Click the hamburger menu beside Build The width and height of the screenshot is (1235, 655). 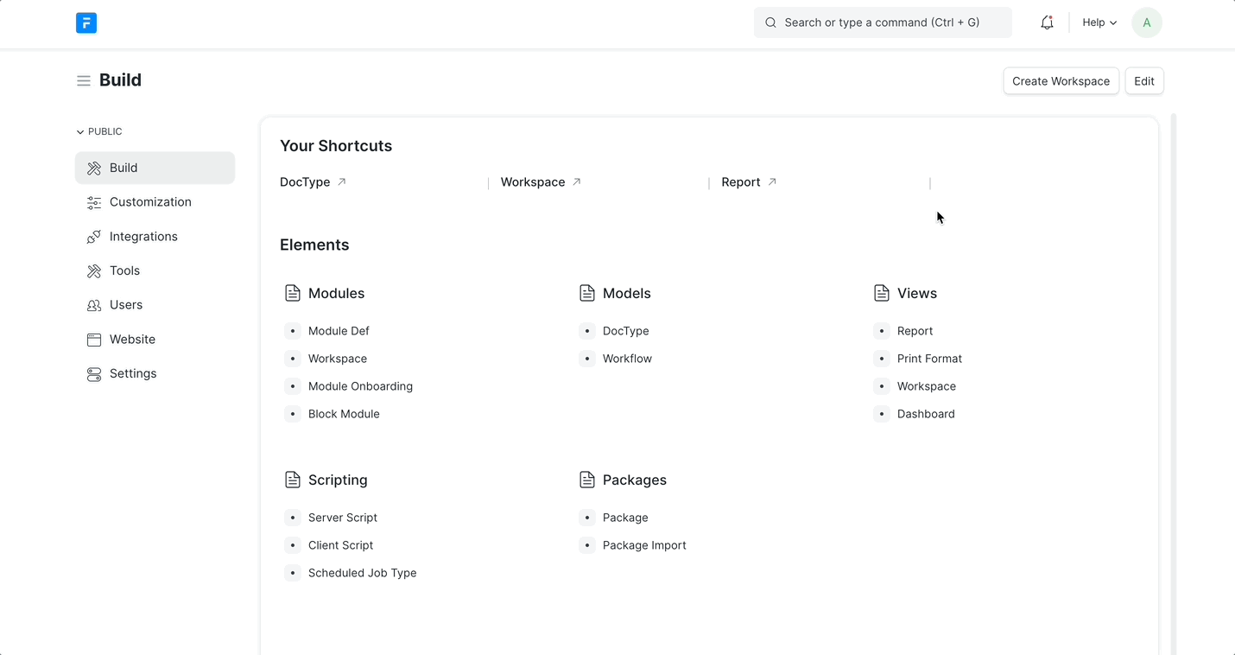[83, 79]
